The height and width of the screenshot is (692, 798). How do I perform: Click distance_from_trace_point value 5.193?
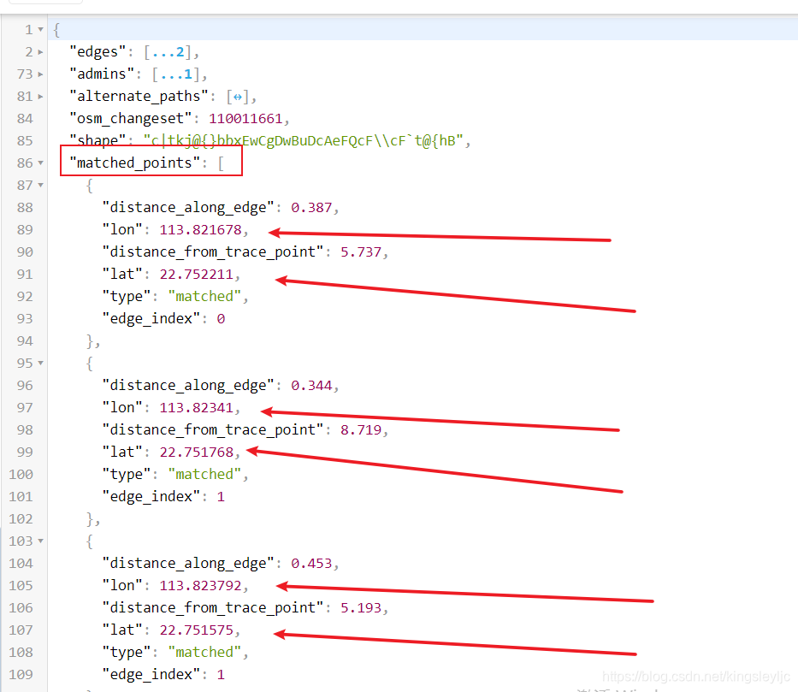(361, 608)
